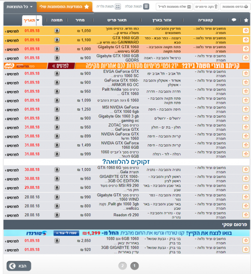This screenshot has height=274, width=251.
Task: Open photo of GTX-1060 6G Gala listing
Action: (57, 170)
